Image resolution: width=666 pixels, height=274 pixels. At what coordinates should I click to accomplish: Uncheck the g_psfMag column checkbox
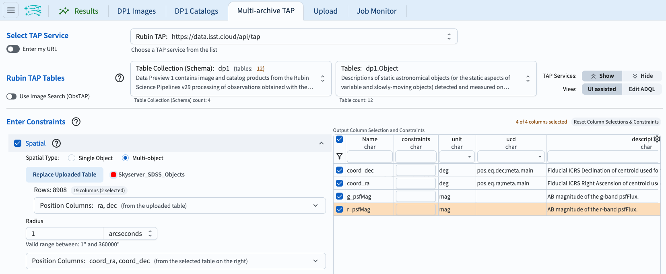point(340,196)
